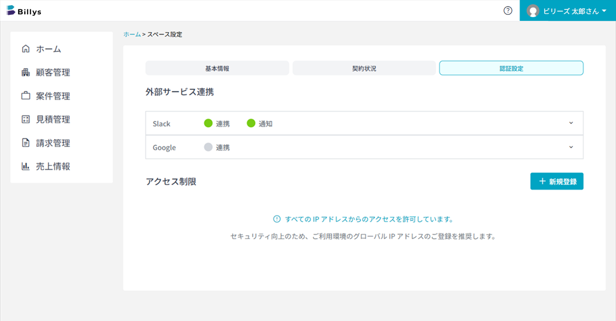The height and width of the screenshot is (321, 616).
Task: Expand the Slack integration row
Action: click(x=571, y=123)
